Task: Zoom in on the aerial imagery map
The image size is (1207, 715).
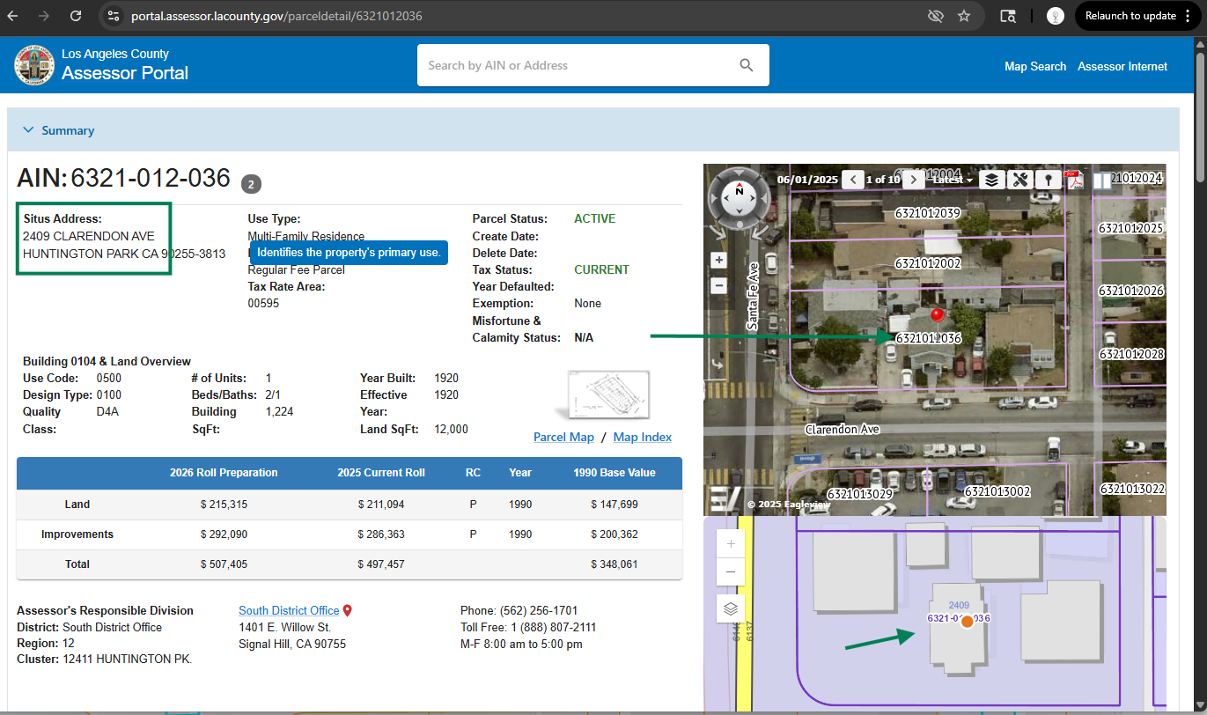Action: pos(718,261)
